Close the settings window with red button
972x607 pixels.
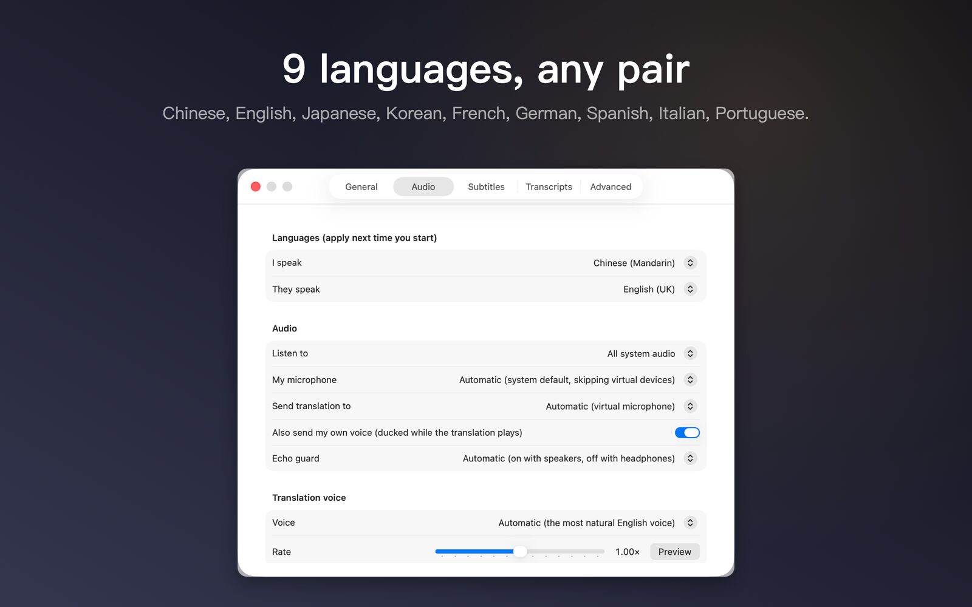click(x=256, y=186)
